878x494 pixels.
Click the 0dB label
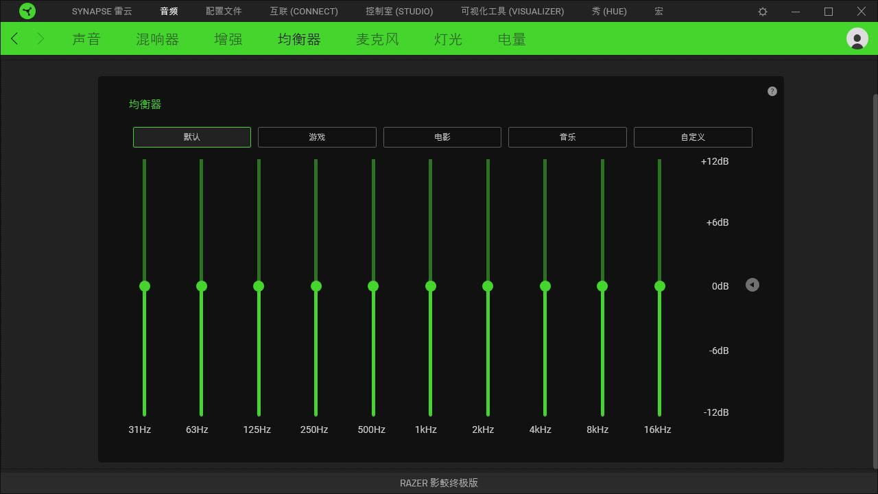(720, 286)
